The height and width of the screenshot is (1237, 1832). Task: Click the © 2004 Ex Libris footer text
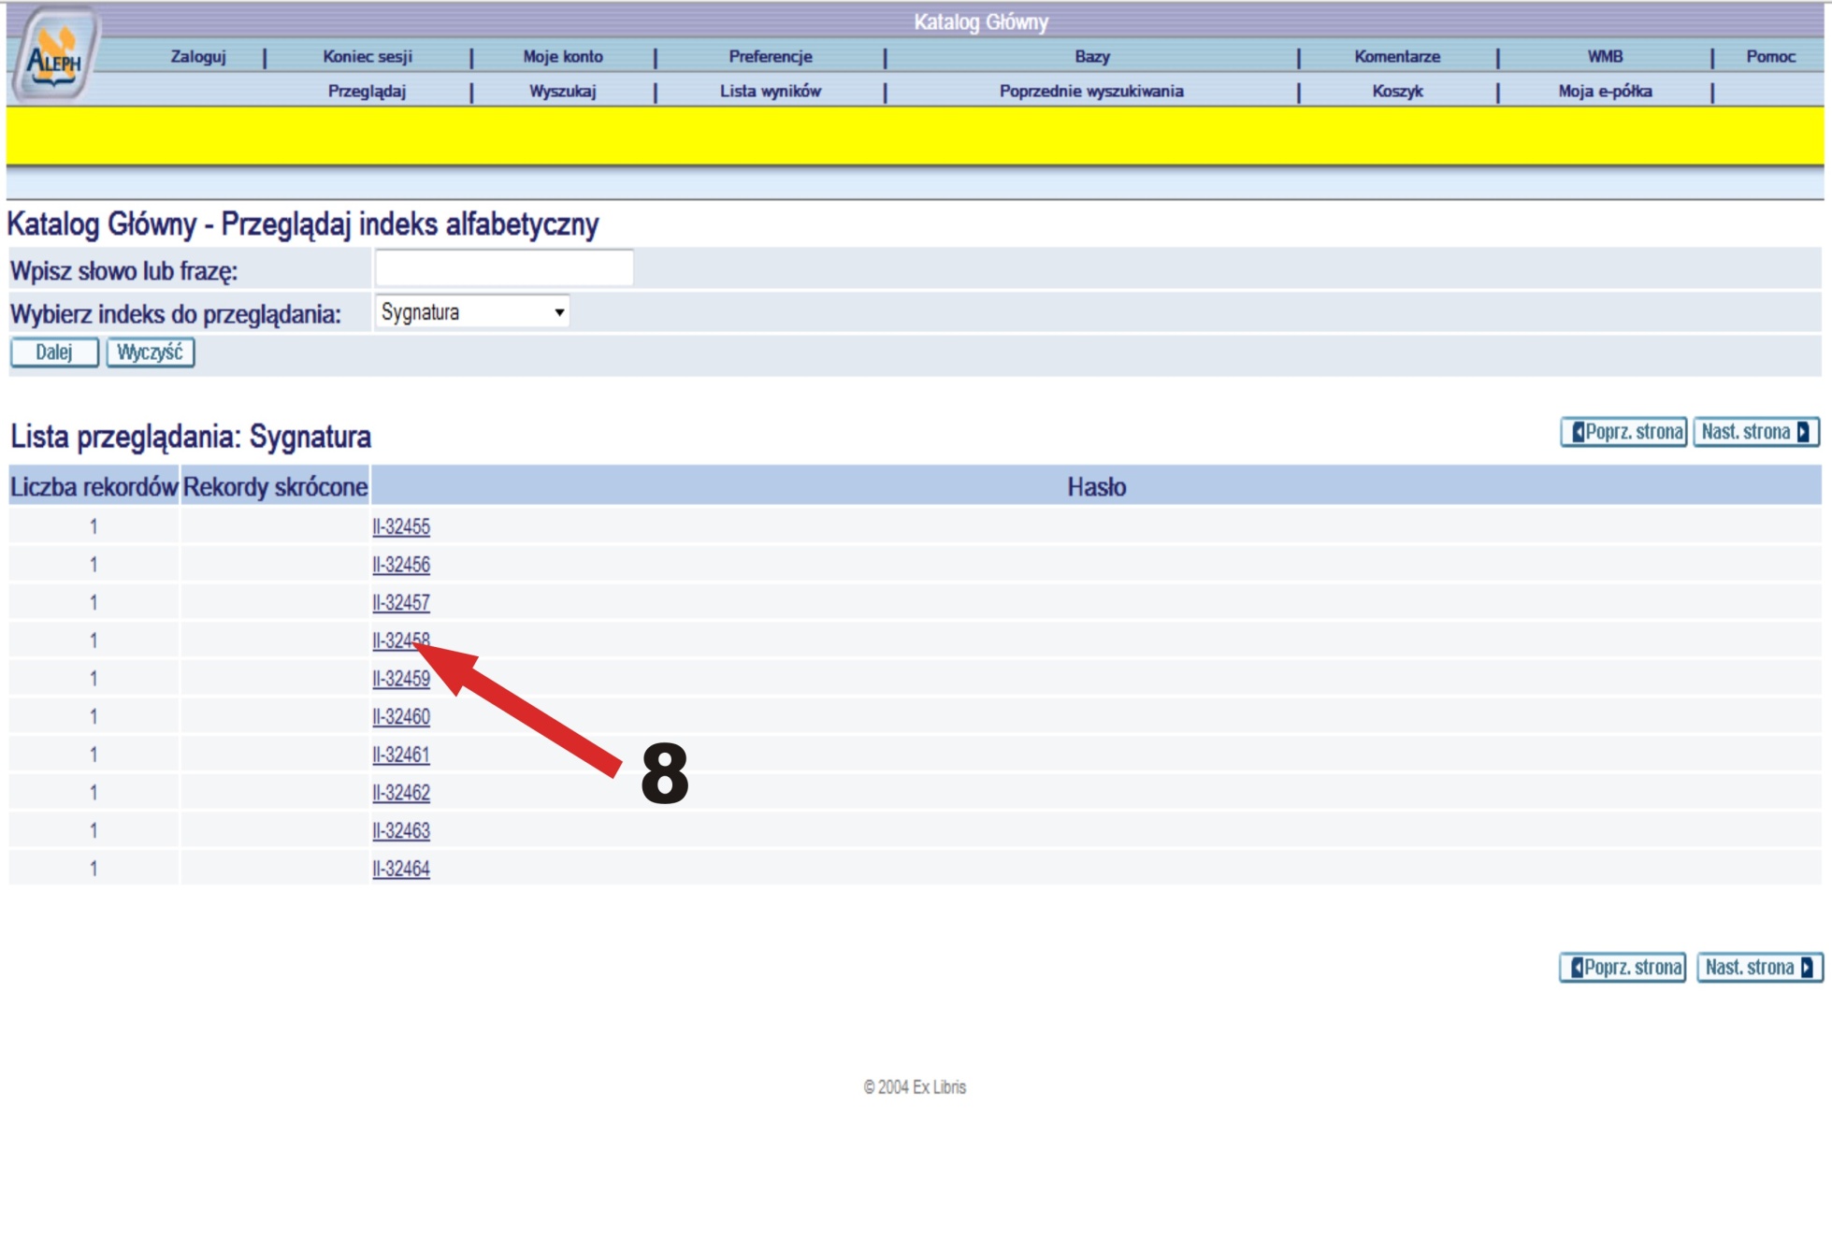pyautogui.click(x=915, y=1086)
